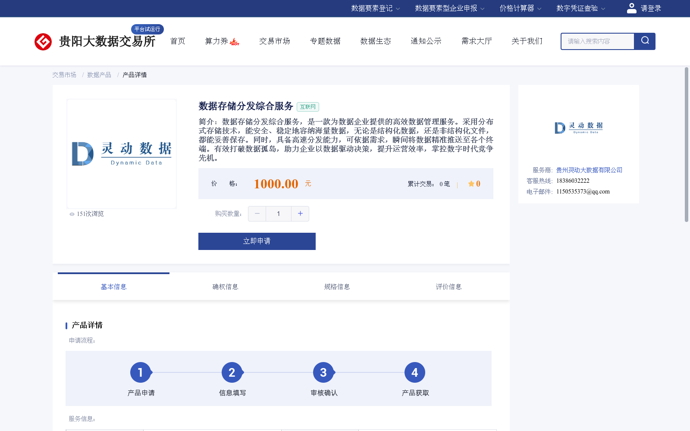The width and height of the screenshot is (690, 431).
Task: Switch to the 确权信息 tab
Action: (x=225, y=287)
